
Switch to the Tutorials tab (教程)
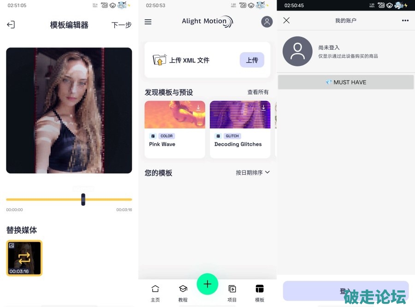[183, 293]
